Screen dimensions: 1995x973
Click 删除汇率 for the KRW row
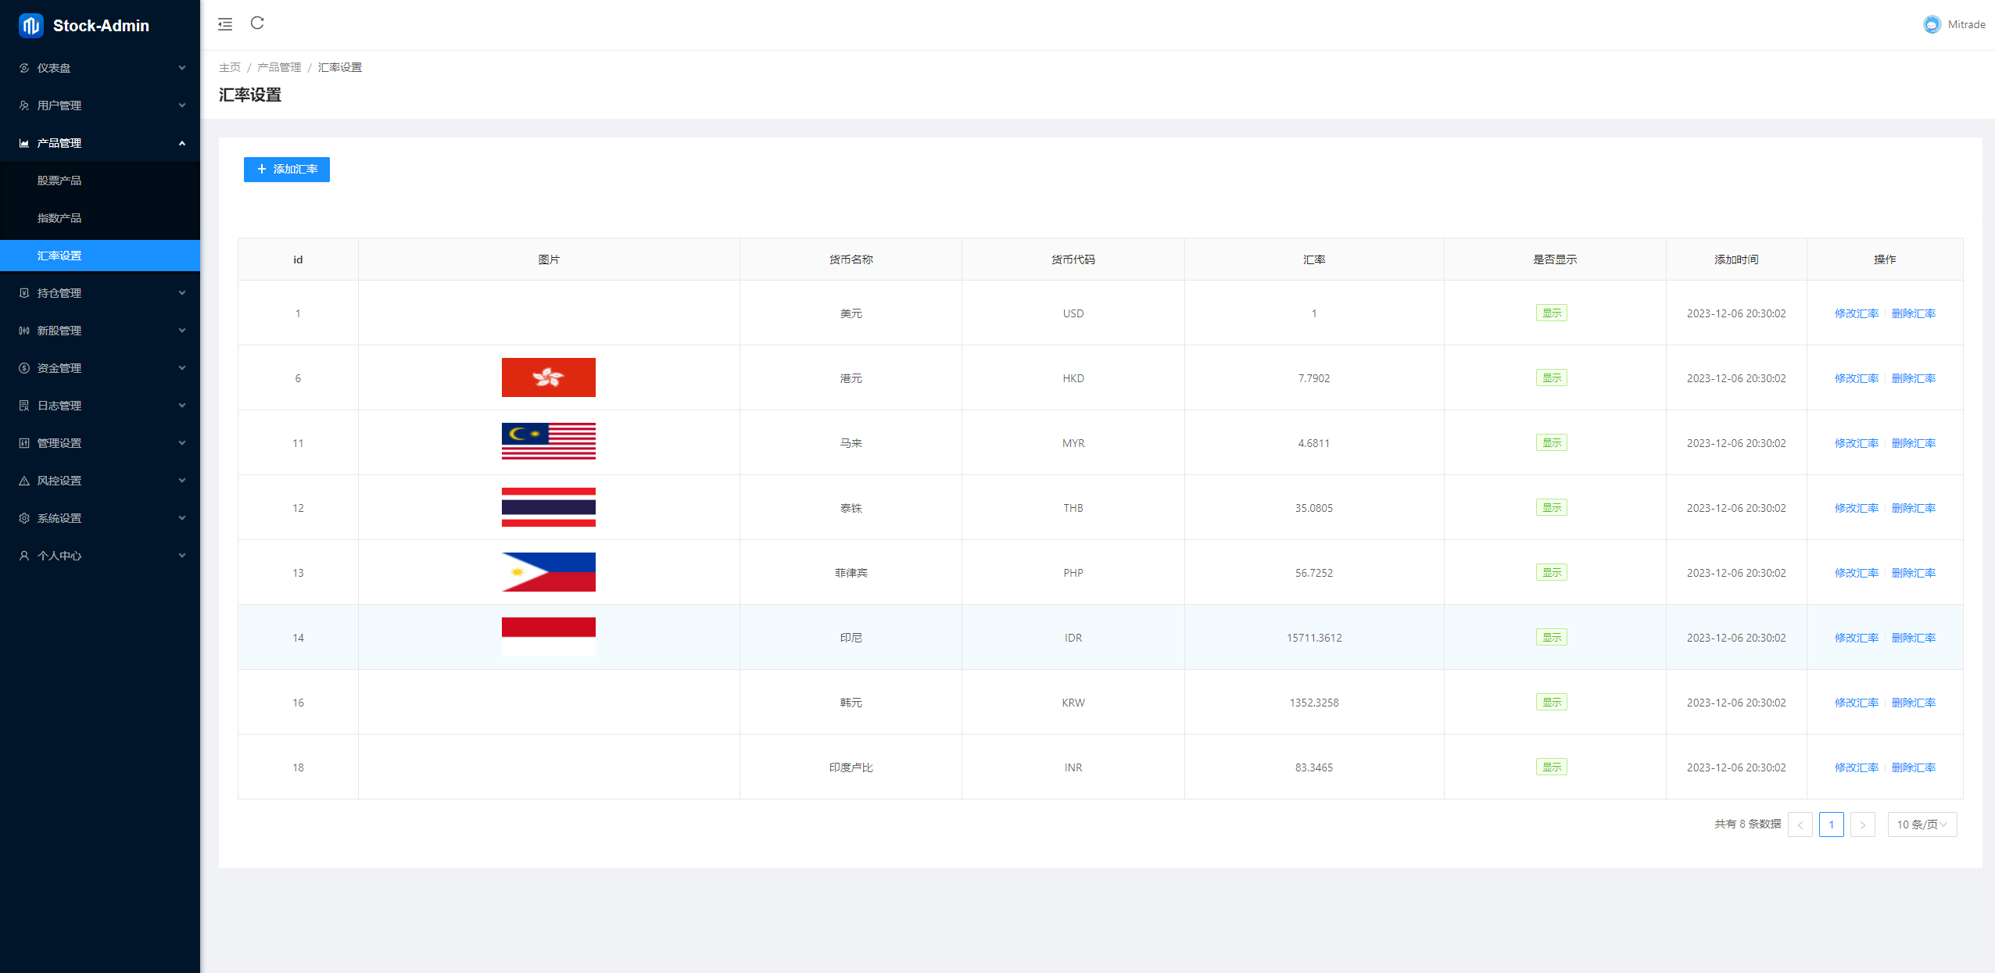tap(1913, 703)
